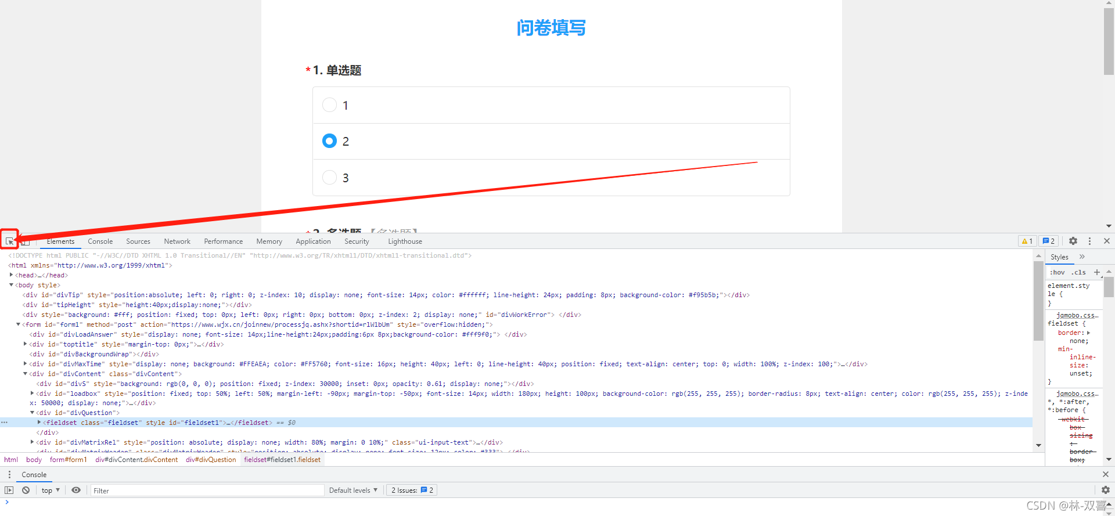Expand the border shorthand property triangle
The width and height of the screenshot is (1115, 516).
1088,333
